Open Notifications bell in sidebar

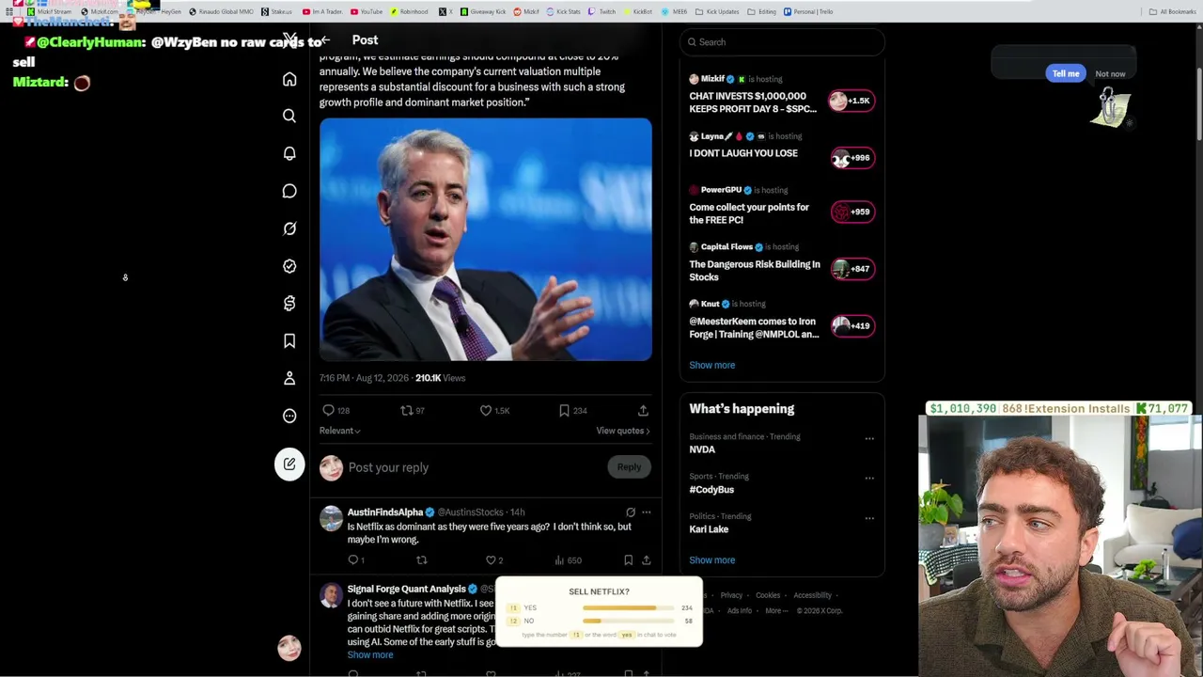tap(289, 153)
